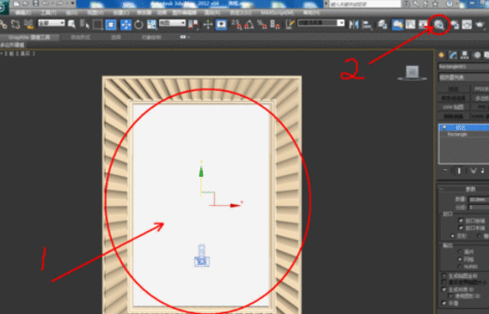
Task: Activate the Select and Scale tool
Action: (151, 24)
